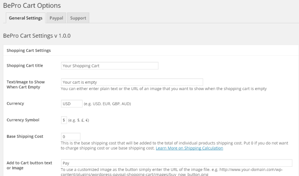Click the Currency label
The height and width of the screenshot is (176, 299).
(15, 103)
